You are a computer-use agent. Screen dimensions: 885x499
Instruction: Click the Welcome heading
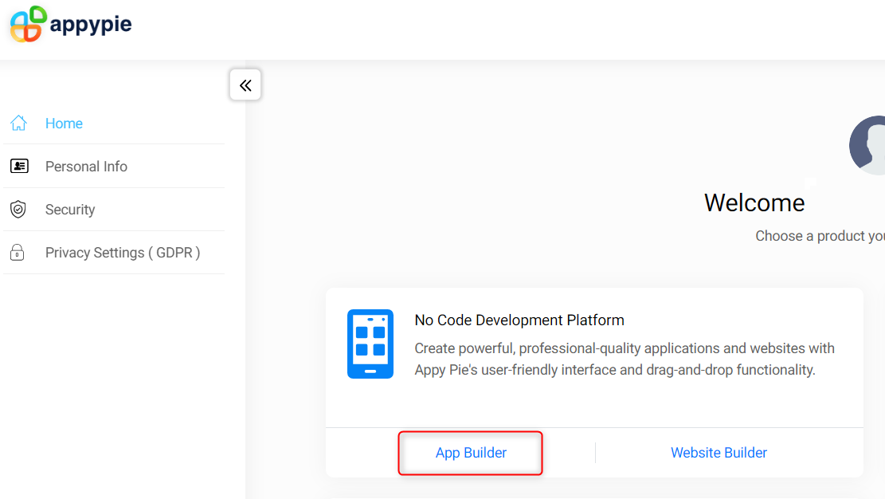(754, 202)
